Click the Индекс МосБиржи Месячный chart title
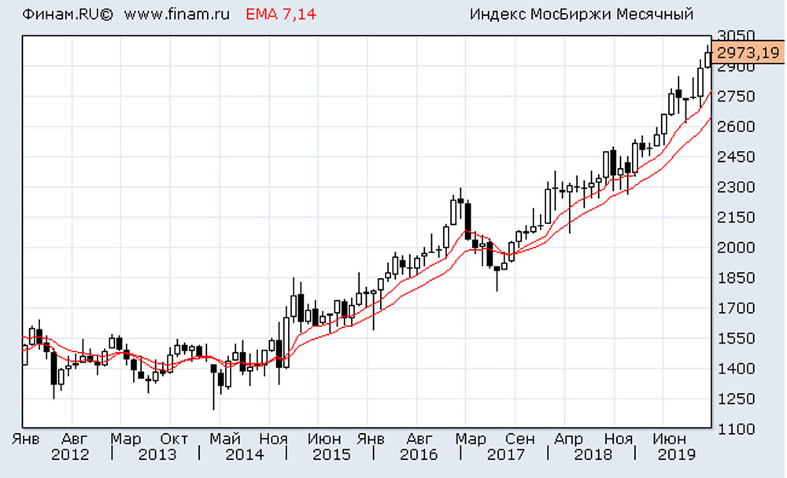Viewport: 787px width, 478px height. pyautogui.click(x=581, y=14)
